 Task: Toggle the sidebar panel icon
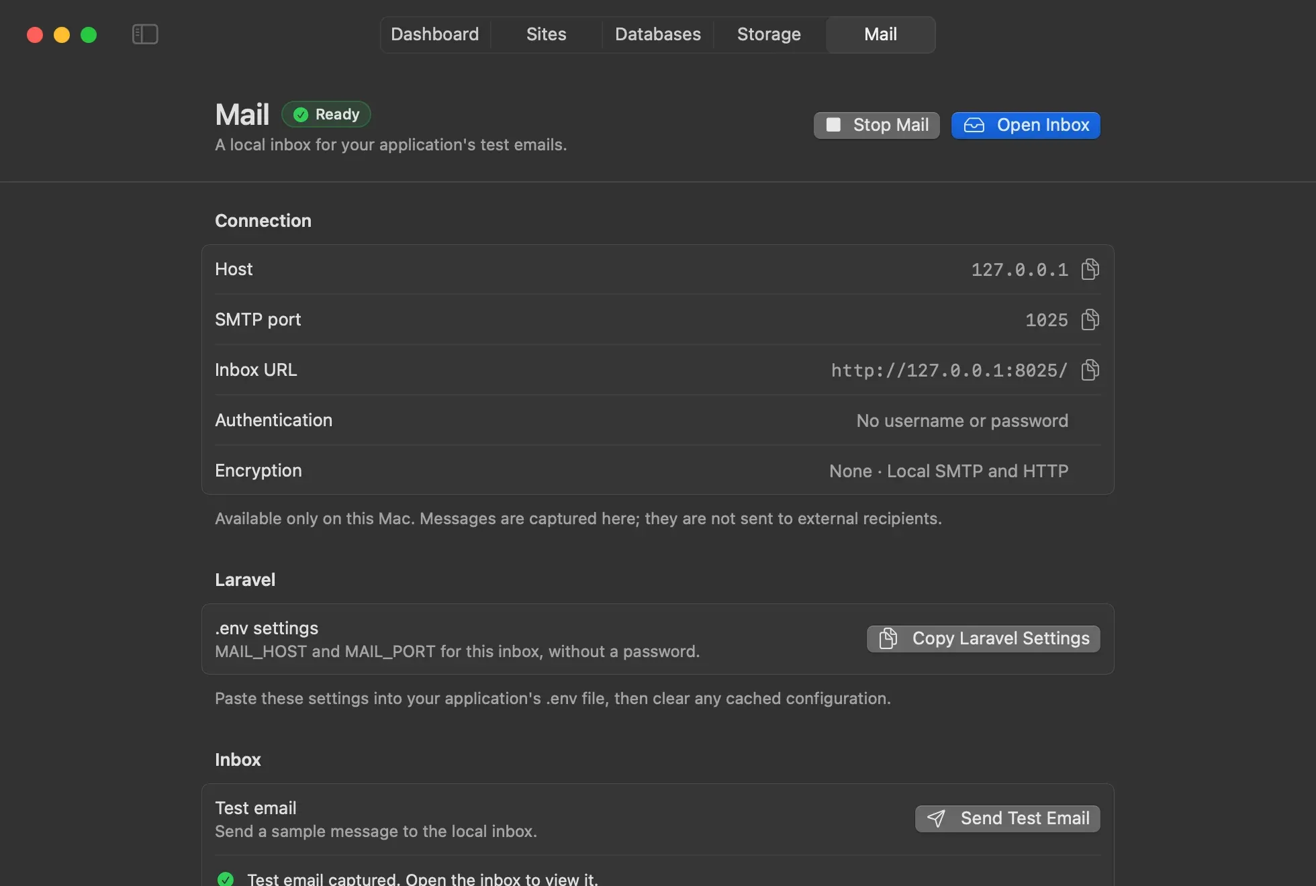pos(145,34)
